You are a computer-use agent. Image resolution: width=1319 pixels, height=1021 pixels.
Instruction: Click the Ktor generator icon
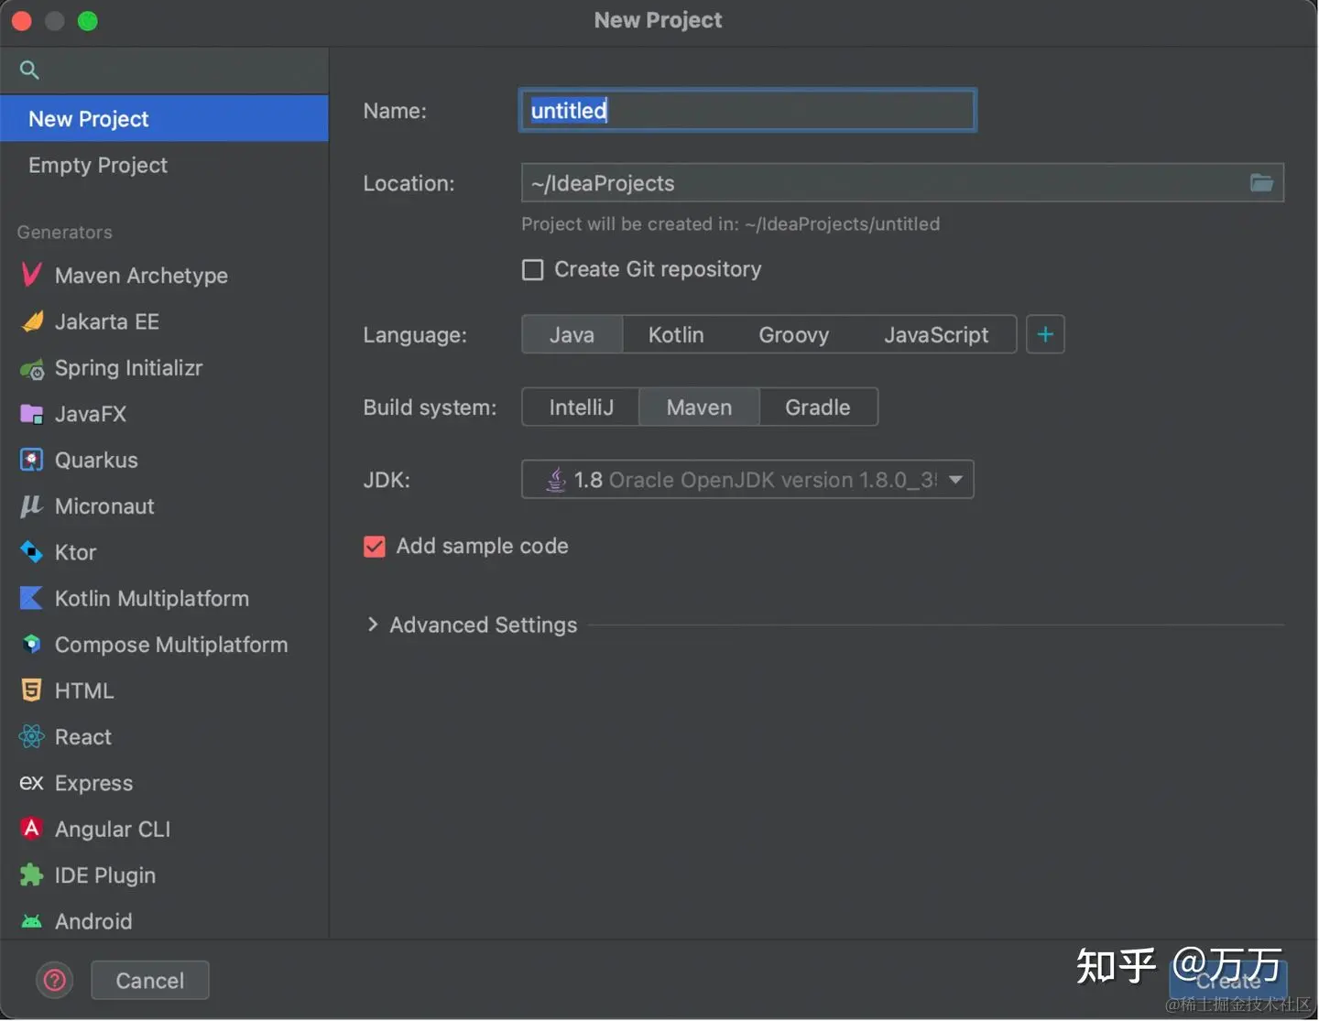point(32,552)
